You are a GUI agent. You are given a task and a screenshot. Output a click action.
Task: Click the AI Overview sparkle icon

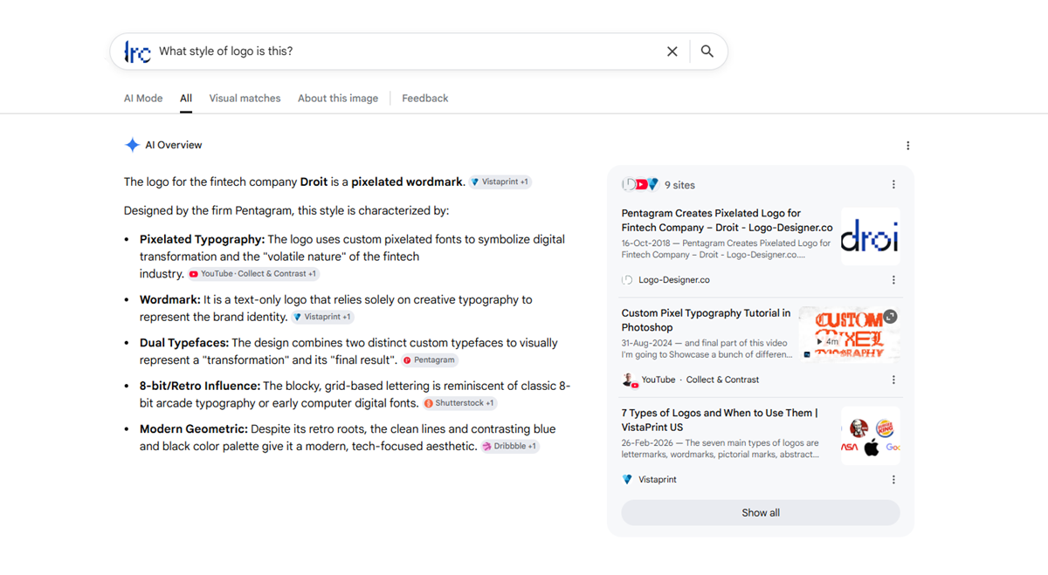tap(132, 145)
